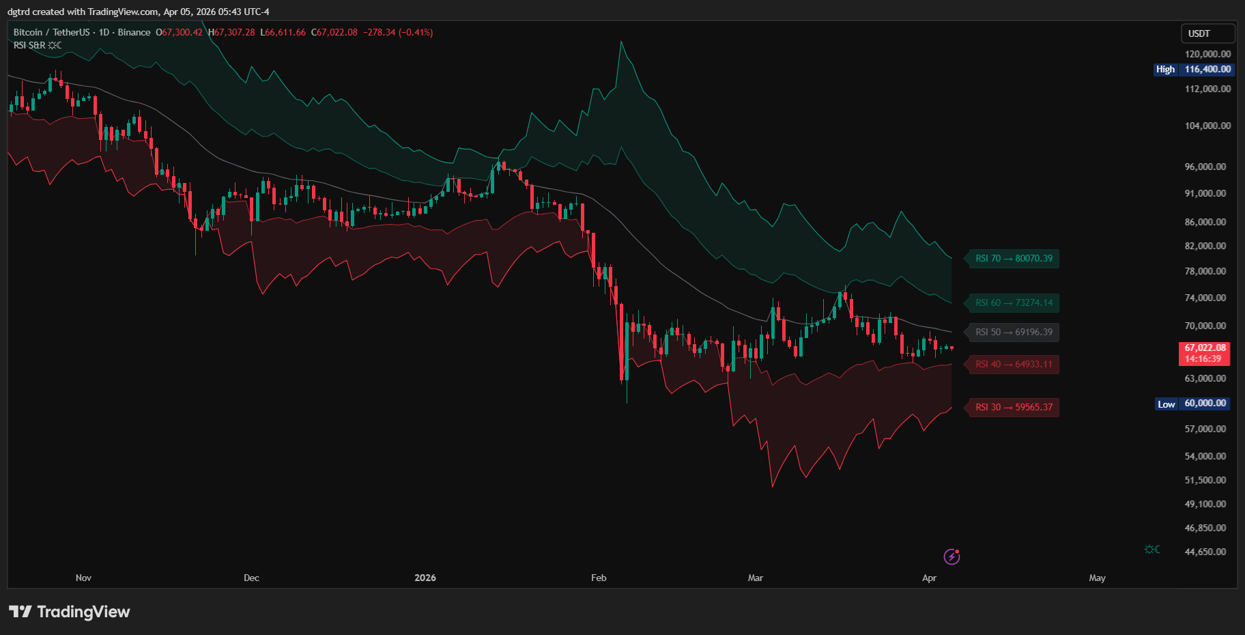This screenshot has height=635, width=1245.
Task: Click the Mar label on time axis
Action: [756, 578]
